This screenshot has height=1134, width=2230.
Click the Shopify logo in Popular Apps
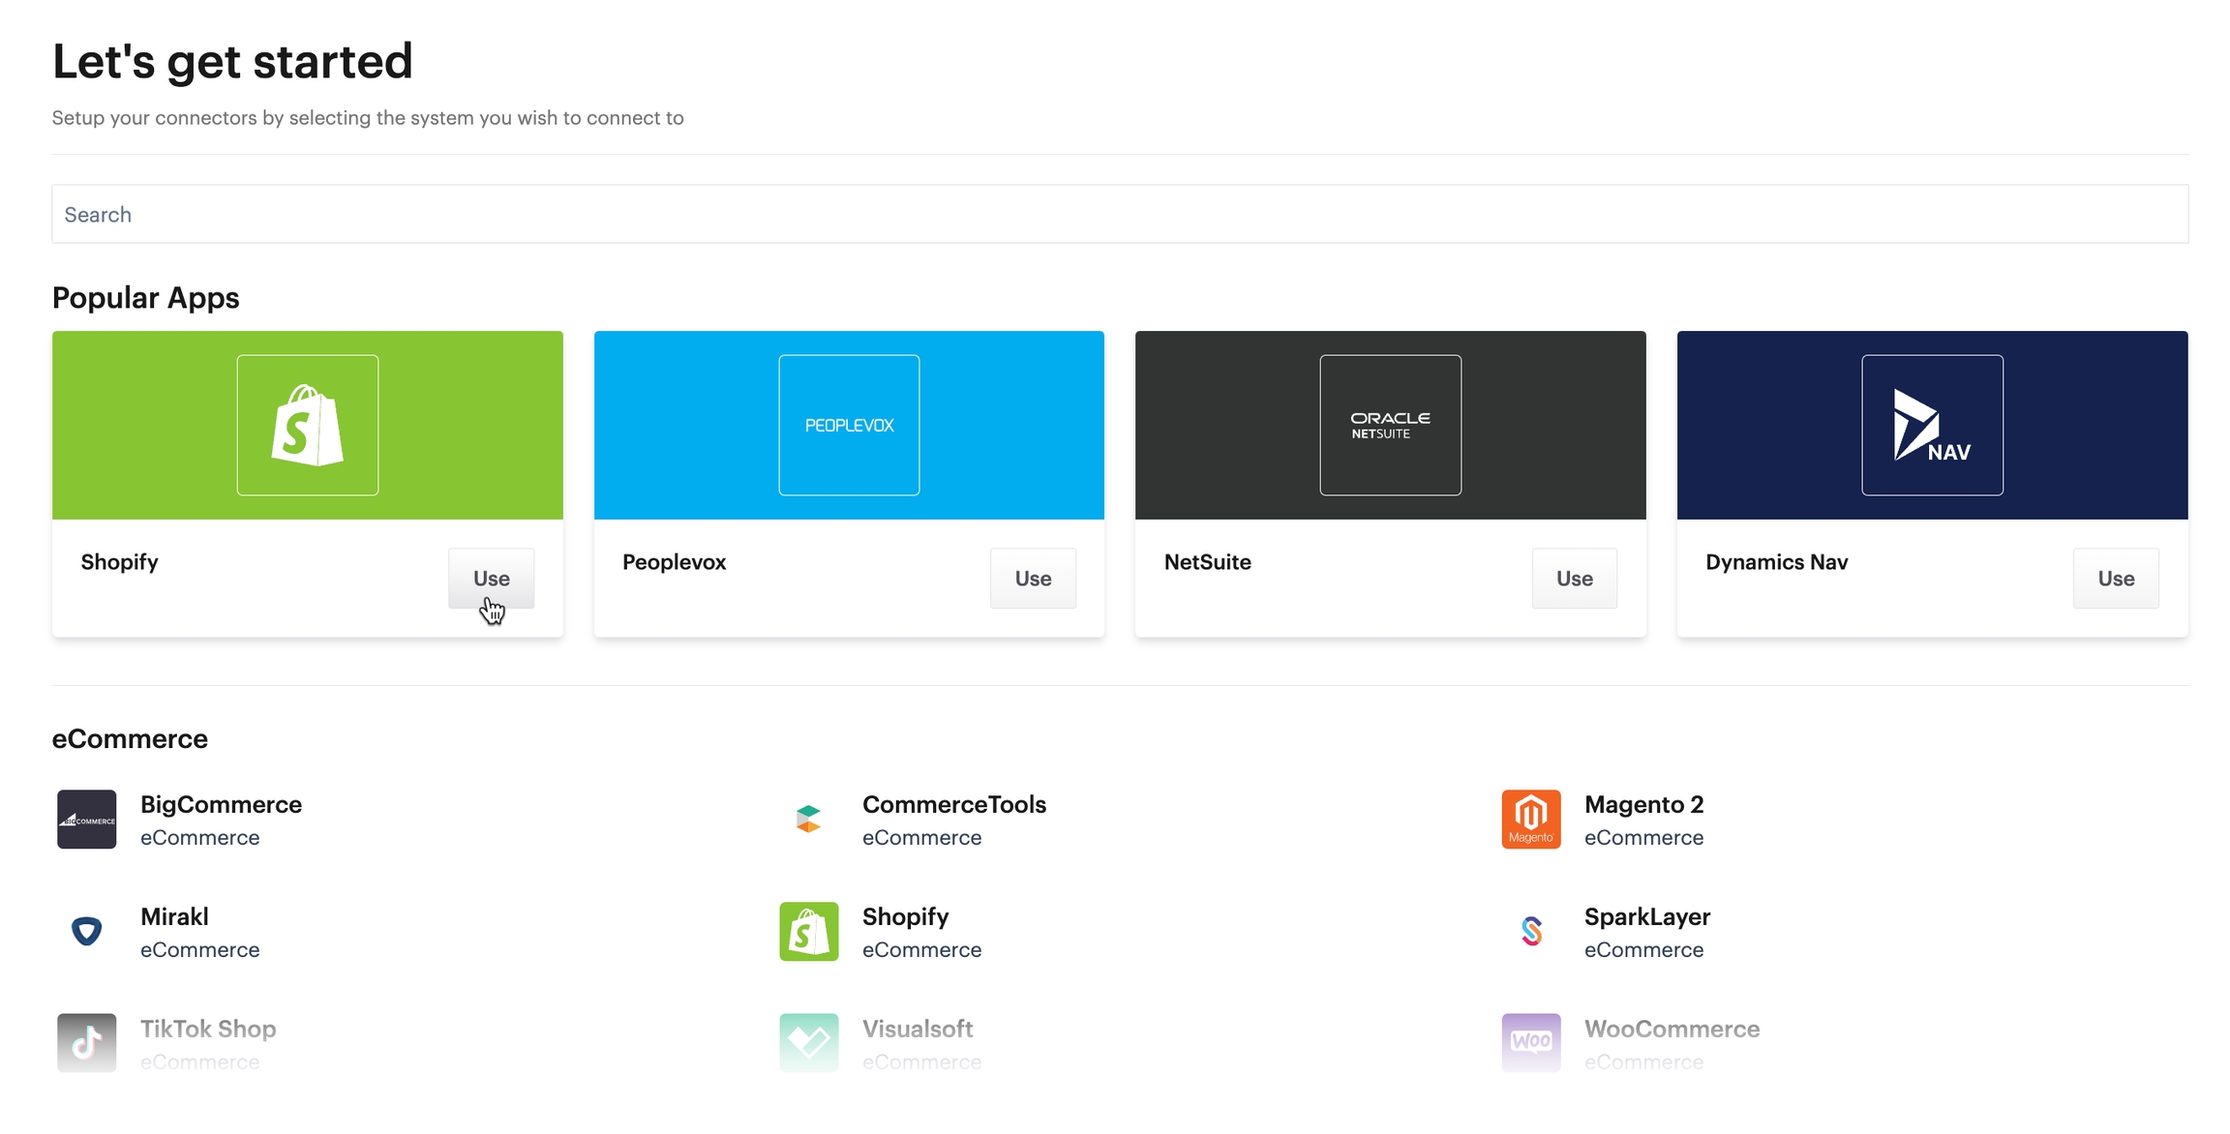307,425
